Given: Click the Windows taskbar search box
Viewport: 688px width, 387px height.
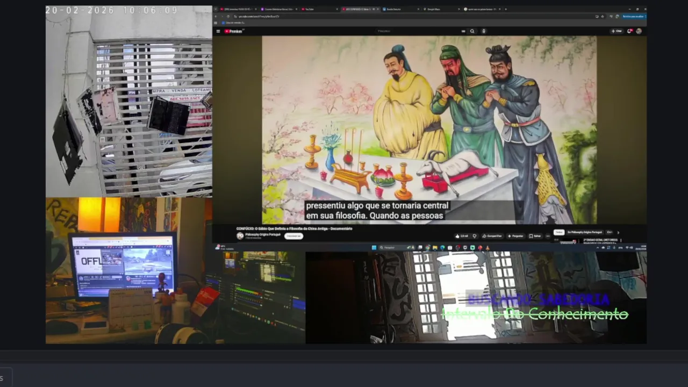Looking at the screenshot, I should coord(398,248).
